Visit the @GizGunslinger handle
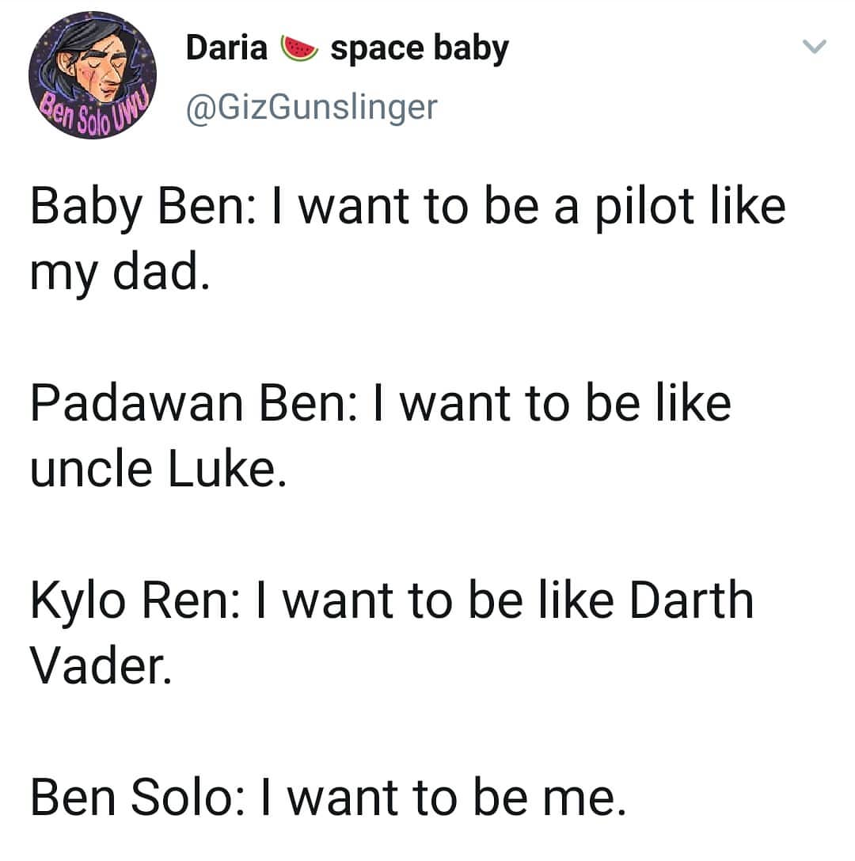The height and width of the screenshot is (861, 855). pyautogui.click(x=312, y=107)
